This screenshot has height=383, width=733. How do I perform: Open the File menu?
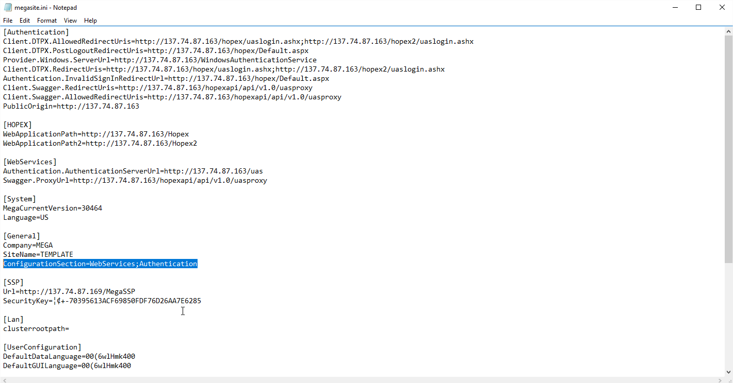click(x=8, y=21)
